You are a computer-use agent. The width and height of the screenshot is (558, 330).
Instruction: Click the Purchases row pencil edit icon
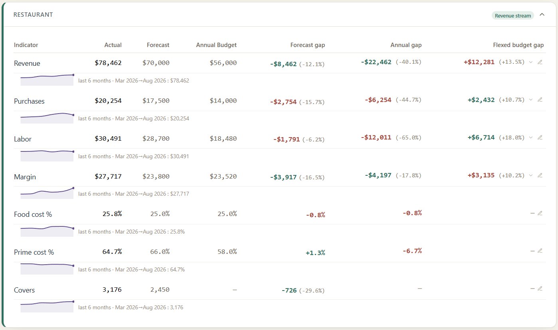pyautogui.click(x=540, y=100)
